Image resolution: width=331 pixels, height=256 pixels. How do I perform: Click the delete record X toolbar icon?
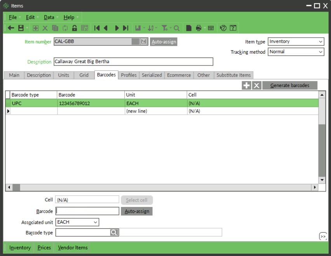coord(45,28)
